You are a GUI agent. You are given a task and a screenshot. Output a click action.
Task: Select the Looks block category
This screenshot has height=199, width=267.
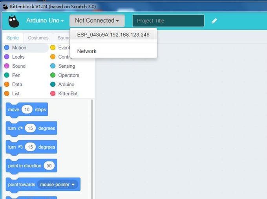pyautogui.click(x=15, y=57)
